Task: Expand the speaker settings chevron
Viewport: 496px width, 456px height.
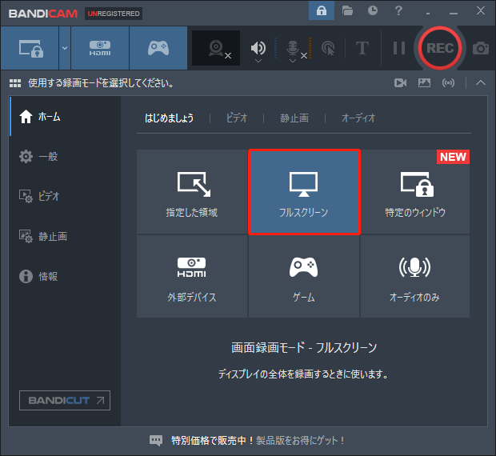Action: pyautogui.click(x=258, y=61)
